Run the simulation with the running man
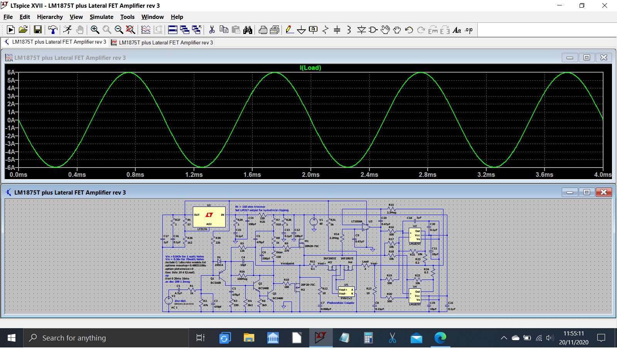 (x=67, y=30)
